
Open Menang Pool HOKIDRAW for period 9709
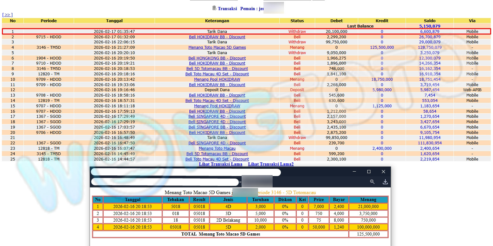pyautogui.click(x=217, y=79)
